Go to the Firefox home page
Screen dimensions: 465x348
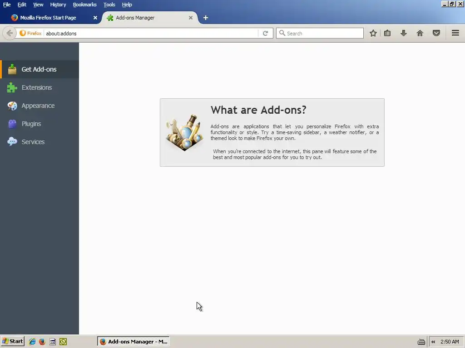point(420,33)
